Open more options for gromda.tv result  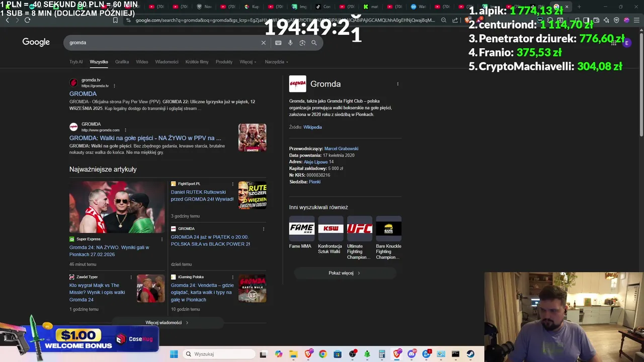[x=114, y=86]
